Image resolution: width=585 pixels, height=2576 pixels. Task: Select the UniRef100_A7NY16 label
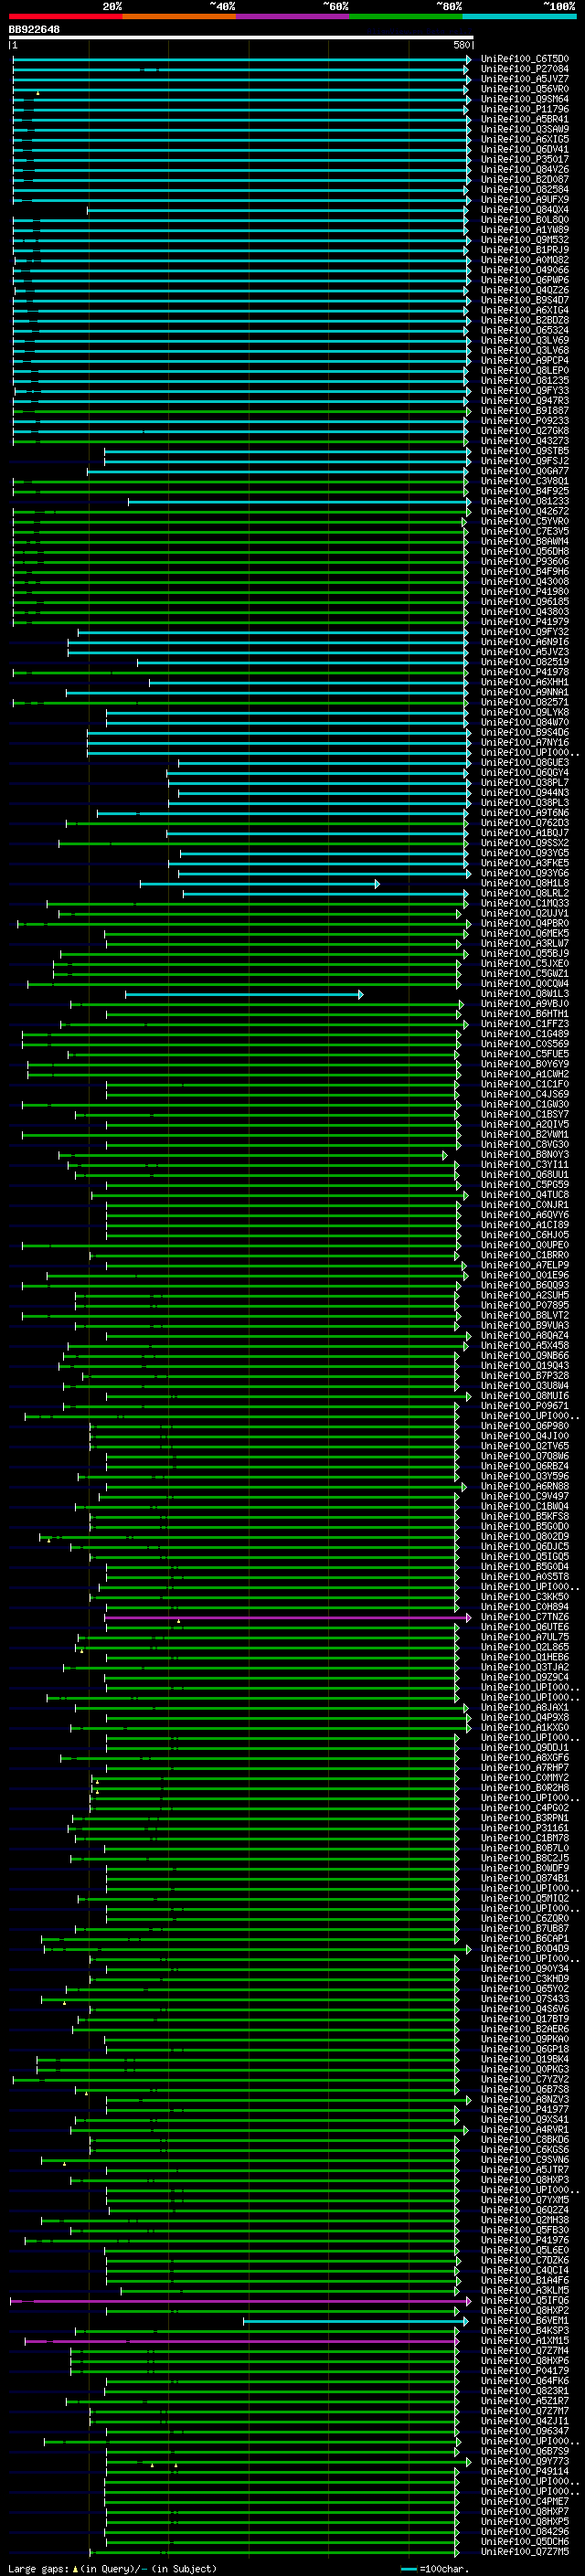[525, 743]
